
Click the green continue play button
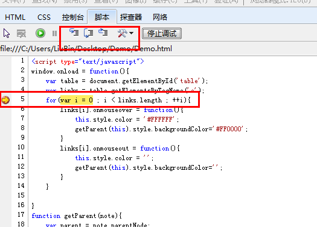(x=40, y=33)
